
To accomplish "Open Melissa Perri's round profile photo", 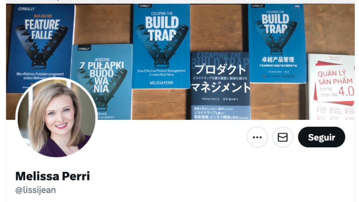I will pyautogui.click(x=57, y=118).
